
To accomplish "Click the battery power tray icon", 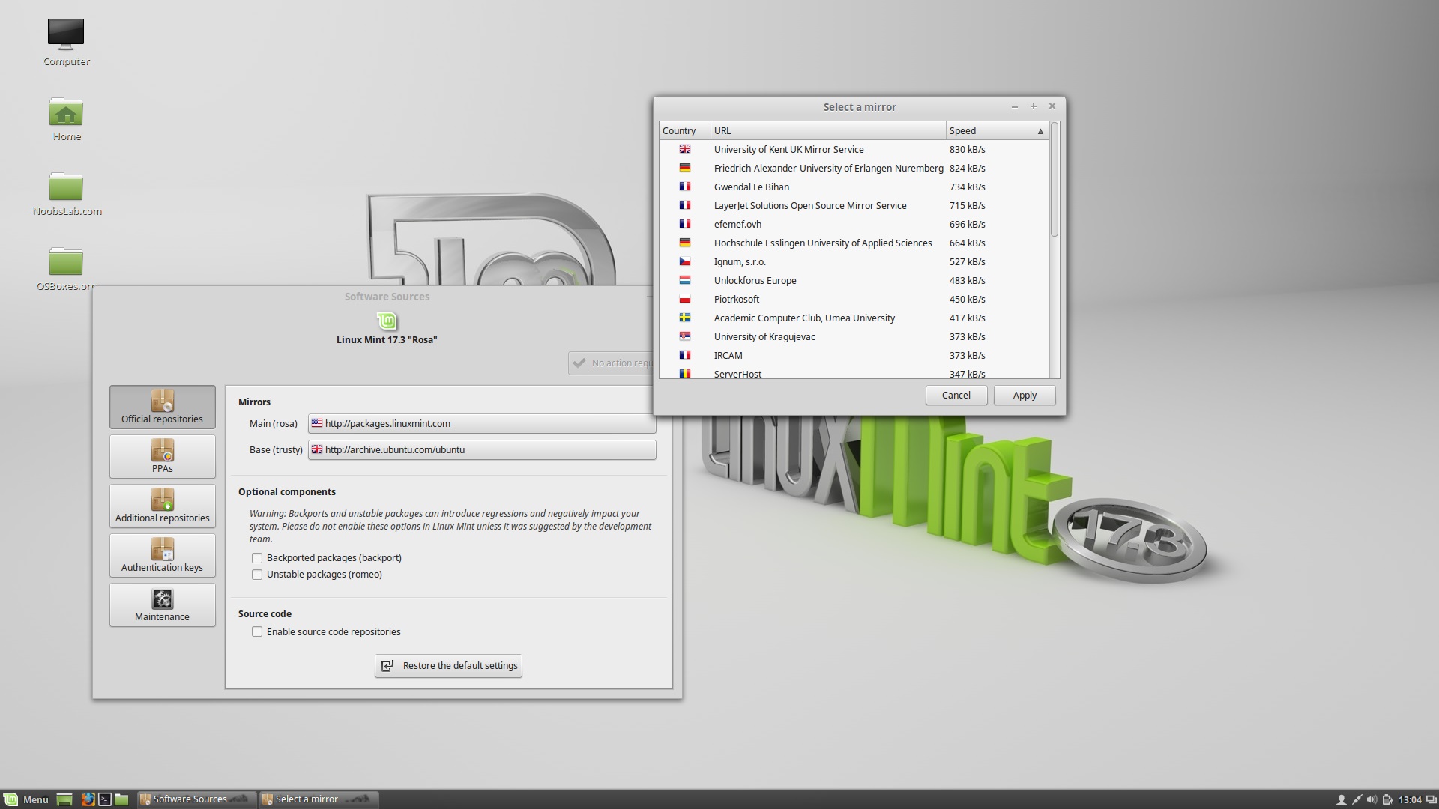I will pos(1387,799).
